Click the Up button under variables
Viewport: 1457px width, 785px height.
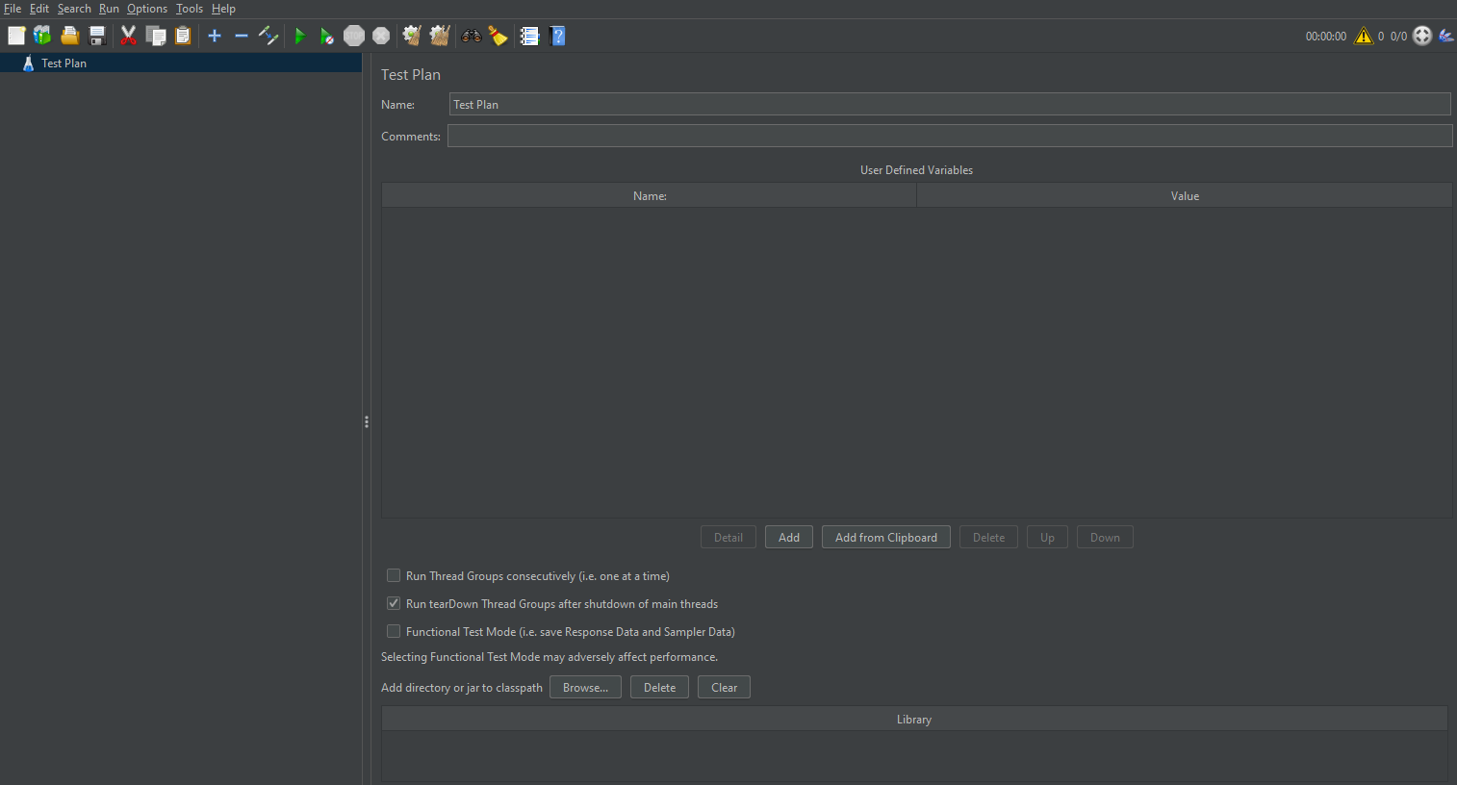tap(1047, 537)
